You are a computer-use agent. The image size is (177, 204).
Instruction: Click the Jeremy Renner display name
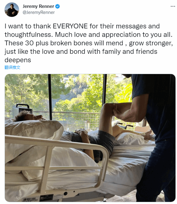pyautogui.click(x=38, y=6)
